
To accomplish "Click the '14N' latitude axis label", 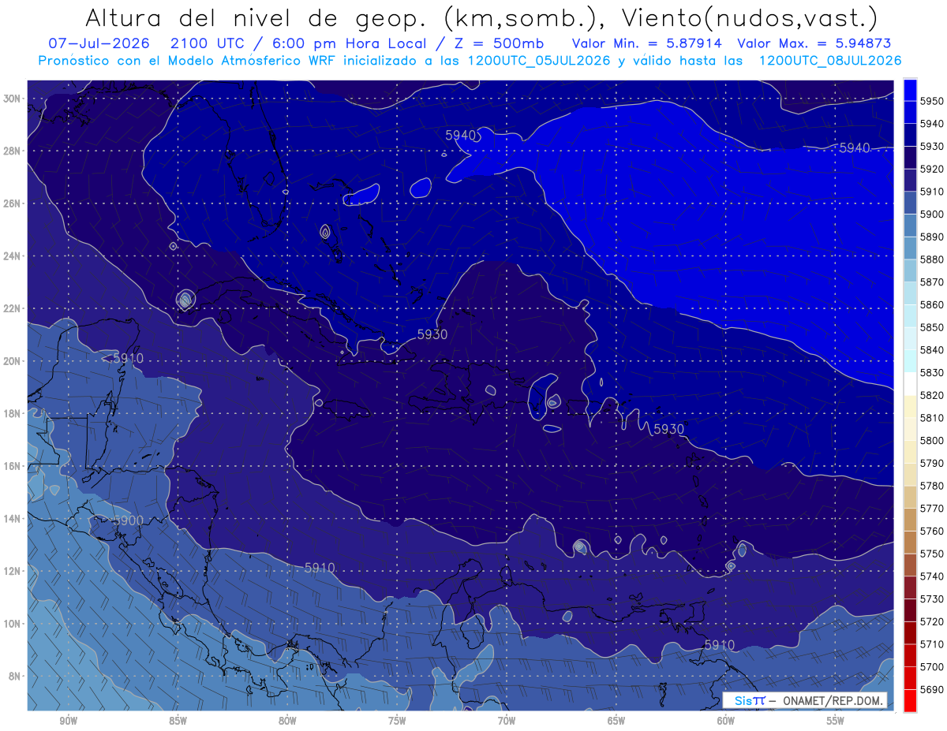I will click(13, 519).
